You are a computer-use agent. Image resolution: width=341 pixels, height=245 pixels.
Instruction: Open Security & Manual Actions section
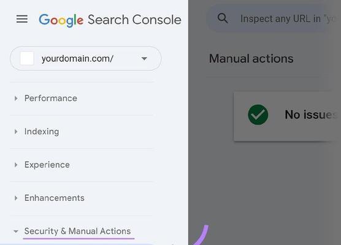click(77, 231)
